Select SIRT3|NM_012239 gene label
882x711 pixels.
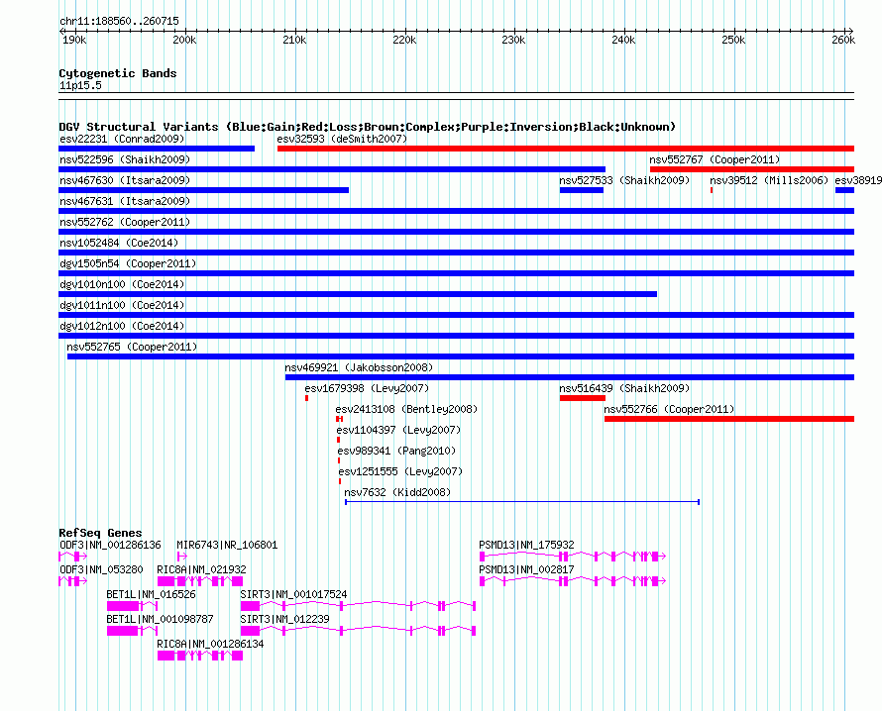[284, 619]
